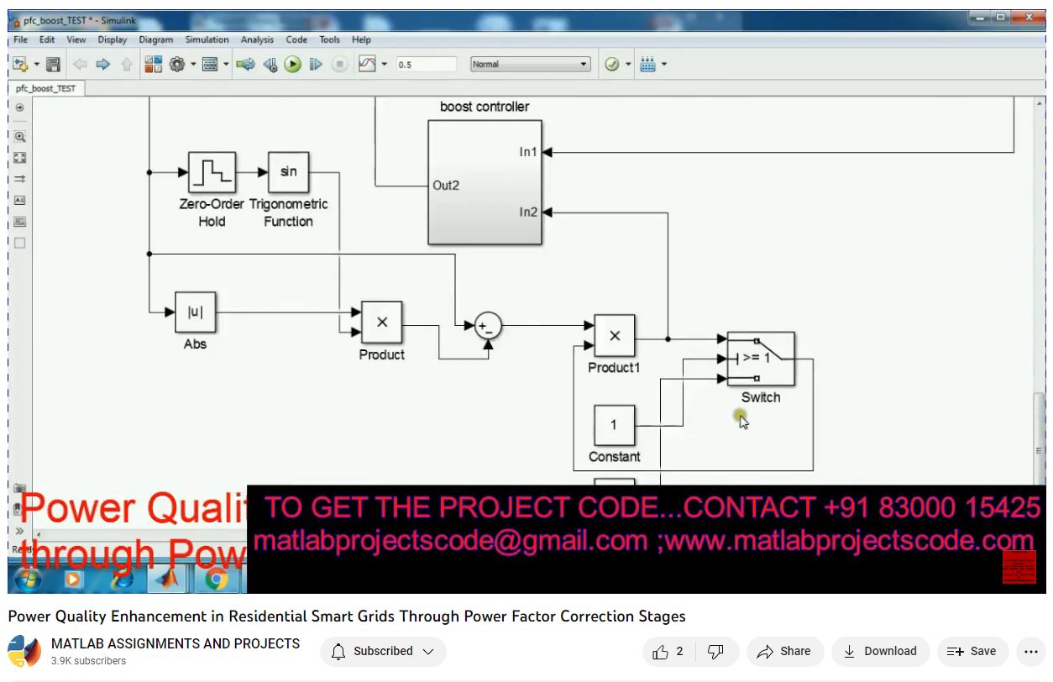Image resolution: width=1053 pixels, height=682 pixels.
Task: Open the Simulation menu
Action: tap(207, 39)
